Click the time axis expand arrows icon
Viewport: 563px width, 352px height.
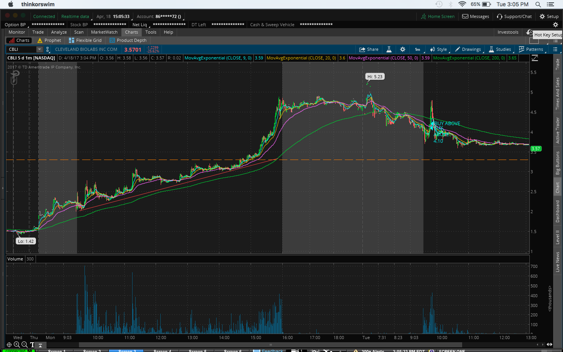(549, 345)
